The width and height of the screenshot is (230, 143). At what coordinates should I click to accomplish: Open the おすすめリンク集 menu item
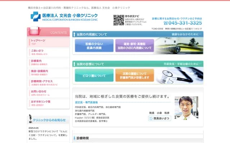click(x=49, y=103)
